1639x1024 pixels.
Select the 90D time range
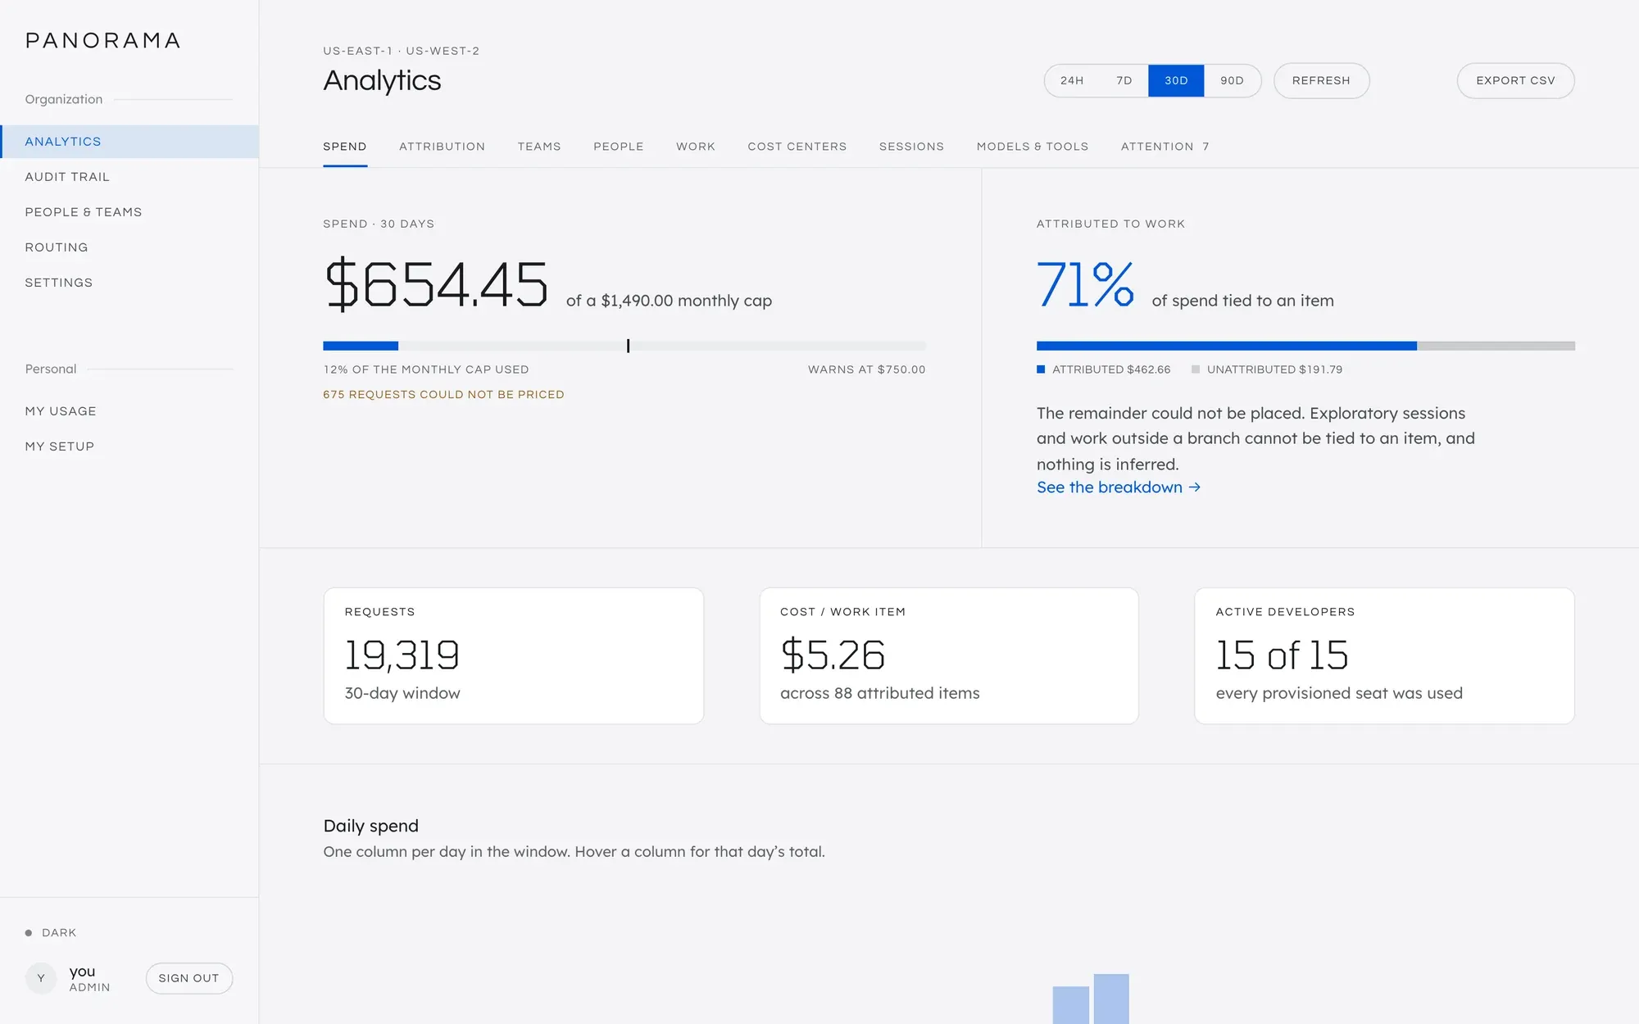click(x=1232, y=80)
